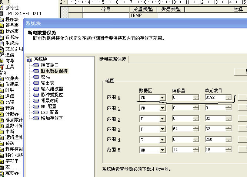Select CPU 224 REL 02.01 in project tree
The height and width of the screenshot is (177, 247).
23,13
